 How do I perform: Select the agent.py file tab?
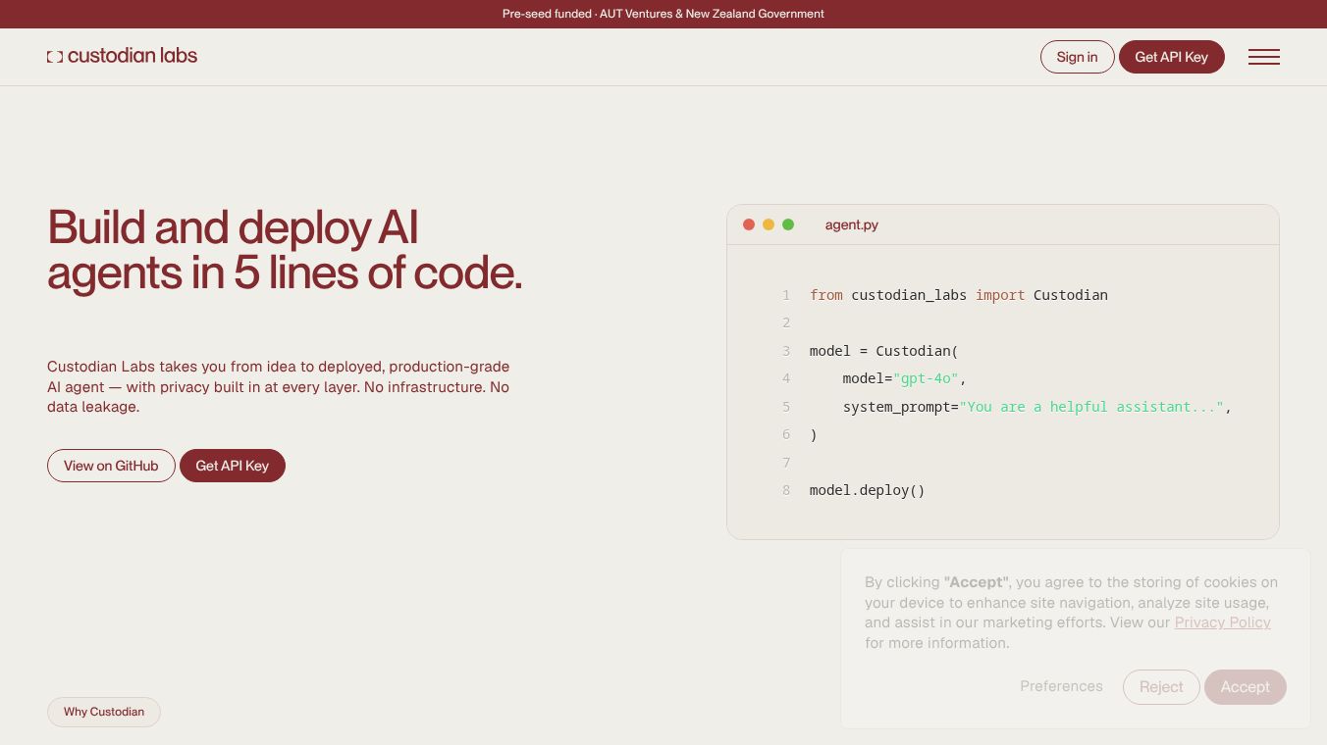tap(852, 224)
